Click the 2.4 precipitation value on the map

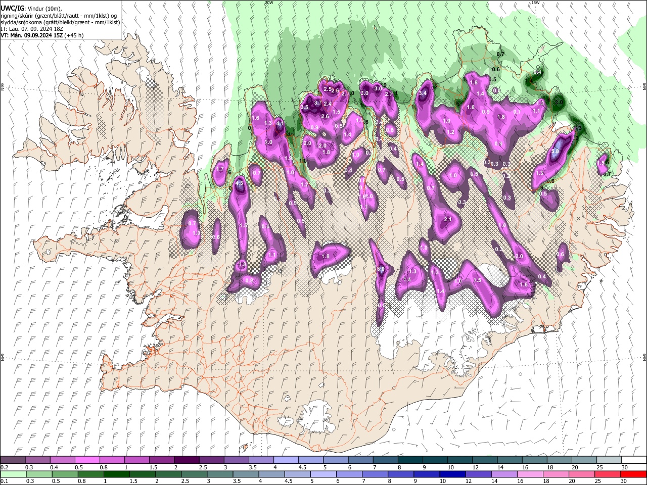tap(328, 104)
